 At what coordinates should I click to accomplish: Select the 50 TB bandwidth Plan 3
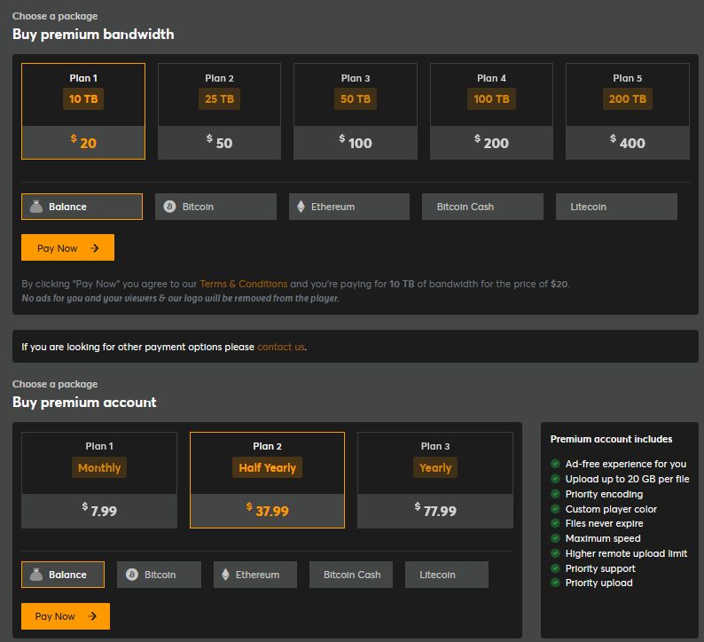coord(355,111)
